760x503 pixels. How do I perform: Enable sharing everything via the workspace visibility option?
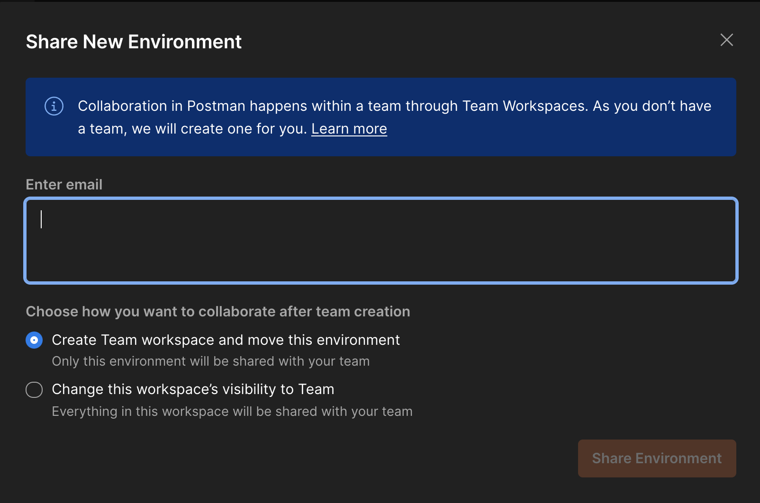[x=34, y=389]
